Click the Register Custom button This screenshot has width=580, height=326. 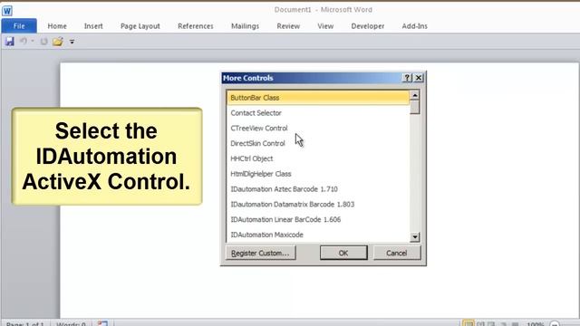261,254
